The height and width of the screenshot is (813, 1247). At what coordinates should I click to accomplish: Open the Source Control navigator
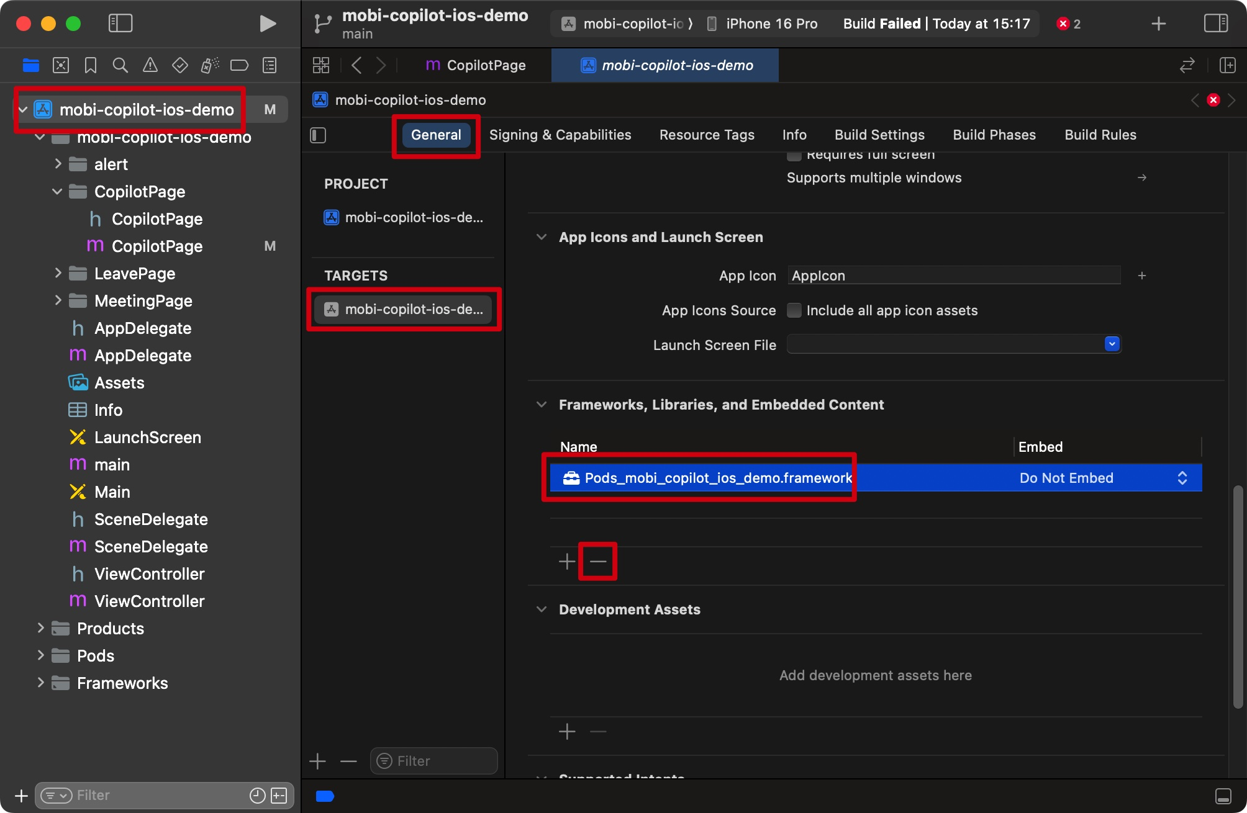[61, 65]
